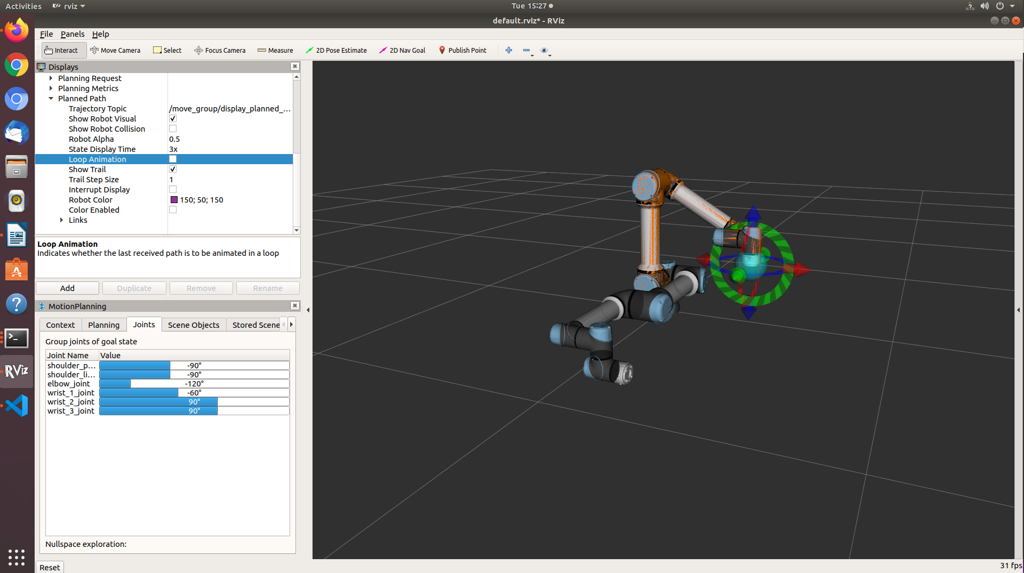Click the Robot Color swatch
This screenshot has height=573, width=1024.
(174, 200)
